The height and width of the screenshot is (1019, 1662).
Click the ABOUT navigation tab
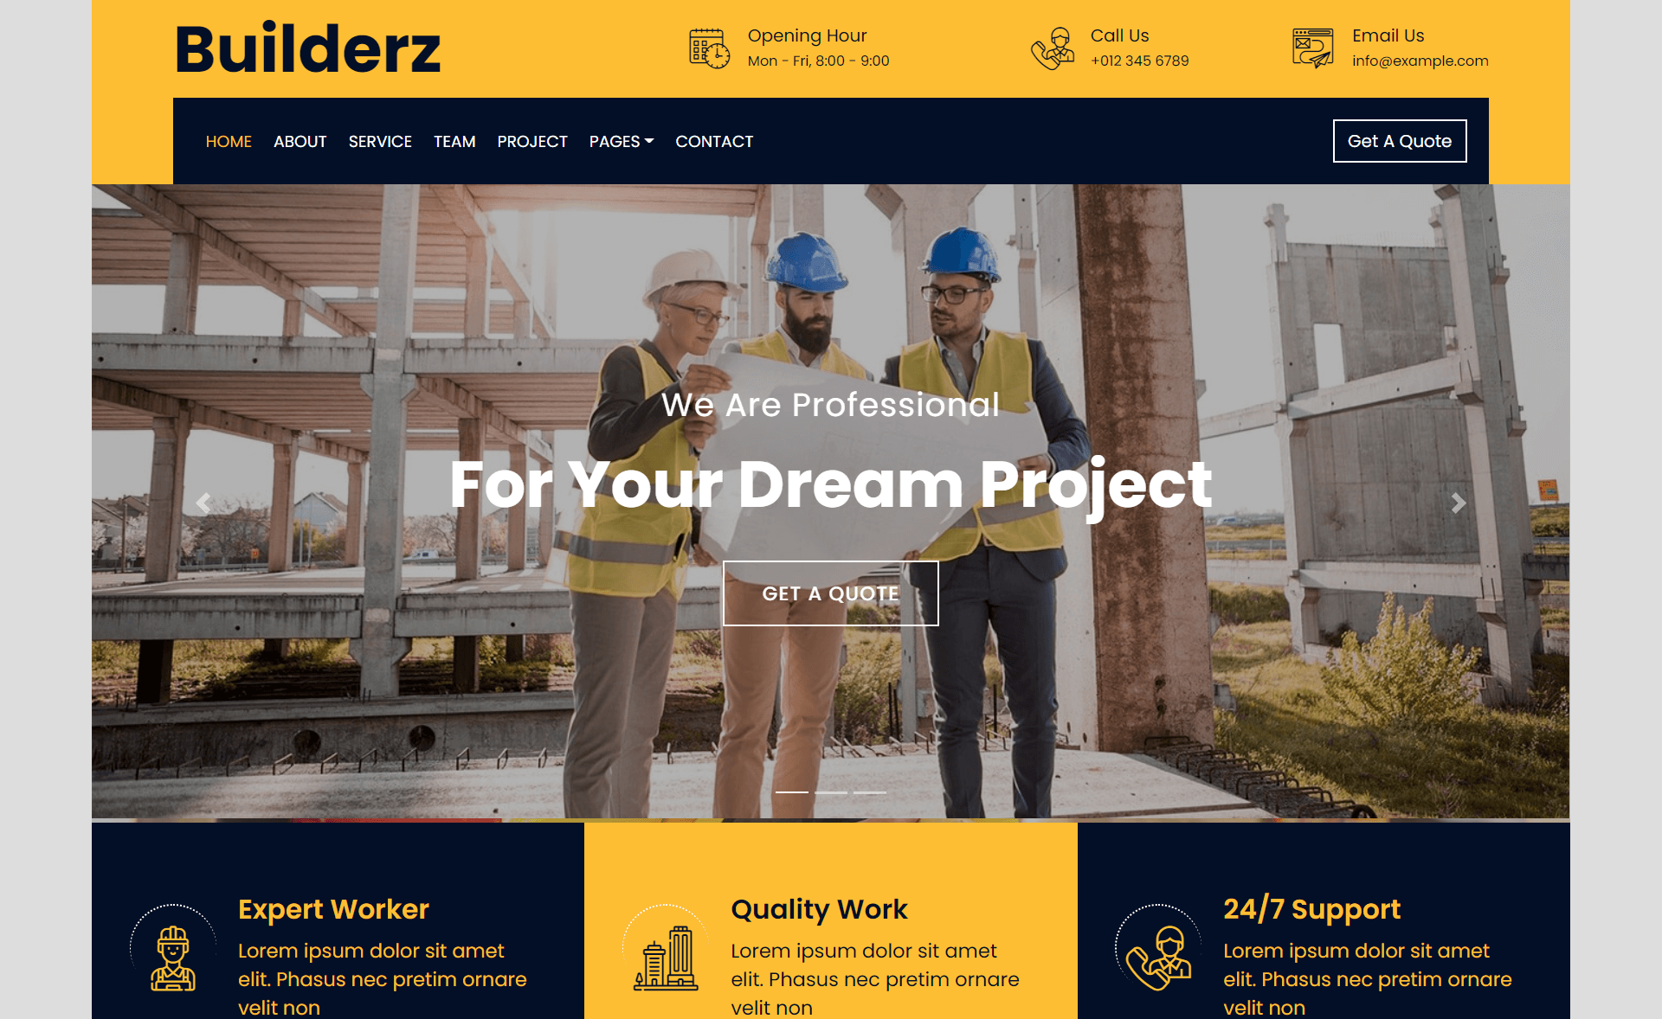(x=300, y=141)
